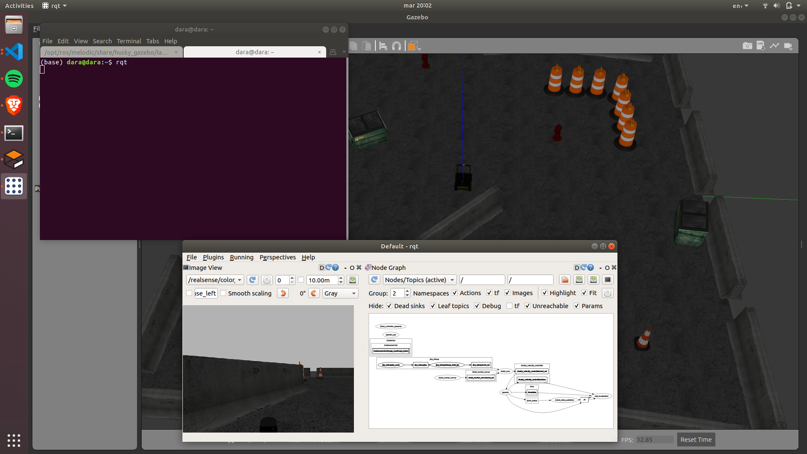Load DOT graph from file icon
The width and height of the screenshot is (807, 454).
(565, 280)
